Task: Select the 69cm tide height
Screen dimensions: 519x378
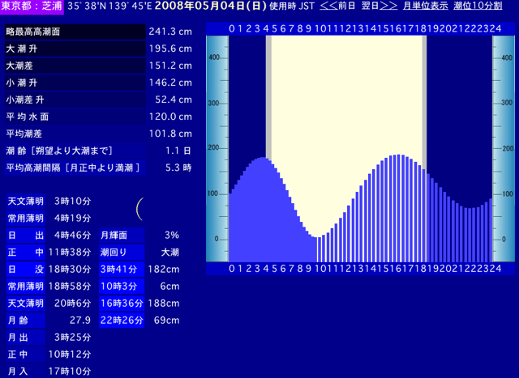Action: [x=167, y=321]
